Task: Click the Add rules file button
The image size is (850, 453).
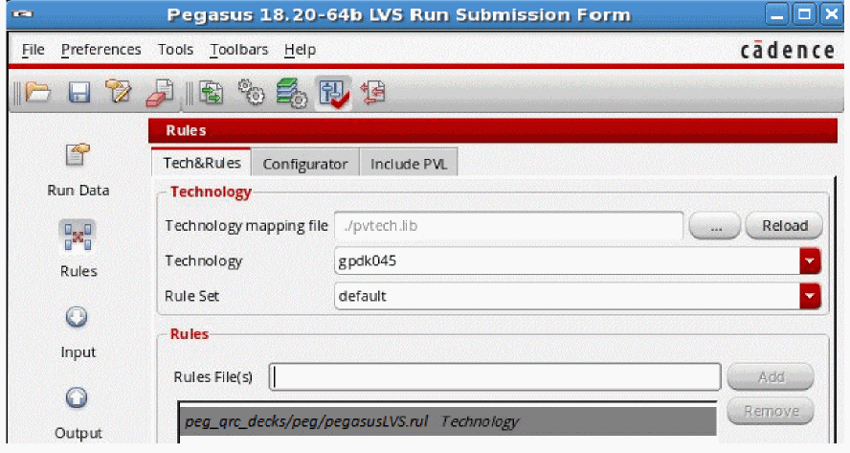Action: [x=771, y=376]
